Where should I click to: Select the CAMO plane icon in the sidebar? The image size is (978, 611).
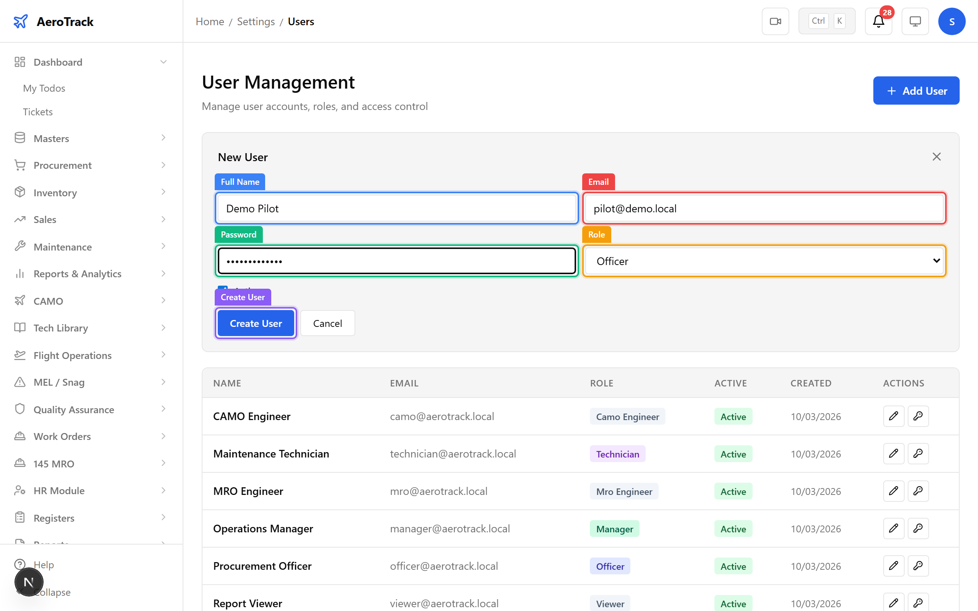pyautogui.click(x=20, y=301)
